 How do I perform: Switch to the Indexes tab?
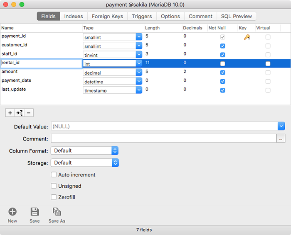74,16
